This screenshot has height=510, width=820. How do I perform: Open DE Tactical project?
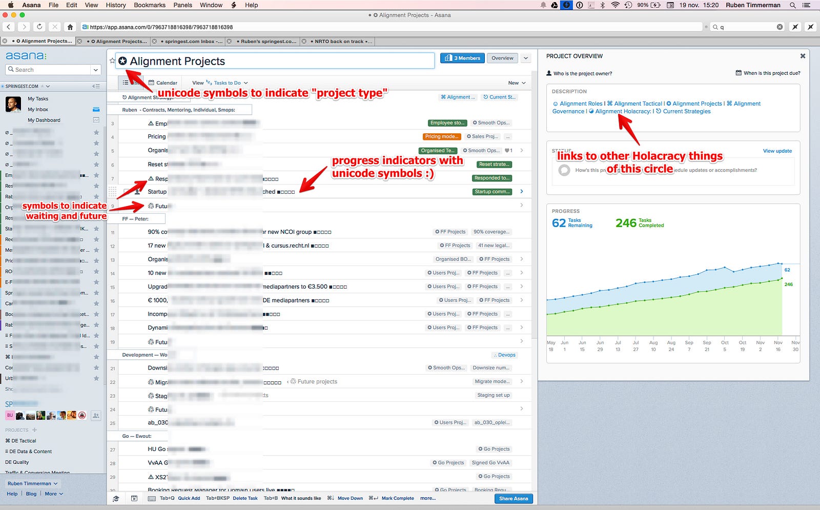21,441
